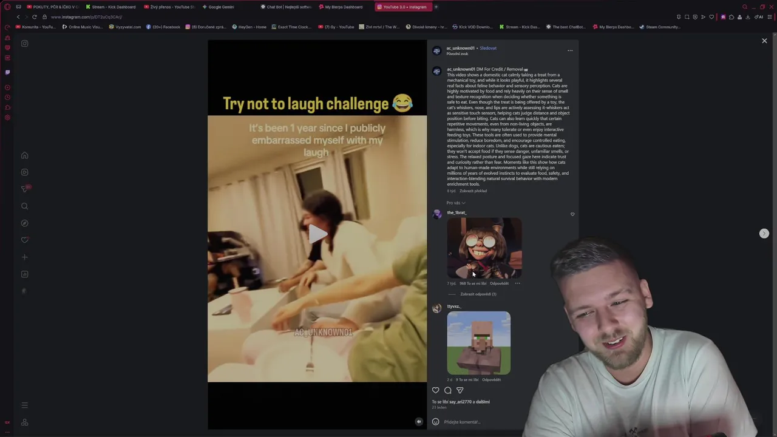The width and height of the screenshot is (777, 437).
Task: Open the Dashboard chart icon in sidebar
Action: [24, 274]
